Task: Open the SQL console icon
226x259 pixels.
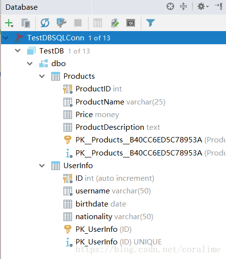Action: tap(131, 23)
